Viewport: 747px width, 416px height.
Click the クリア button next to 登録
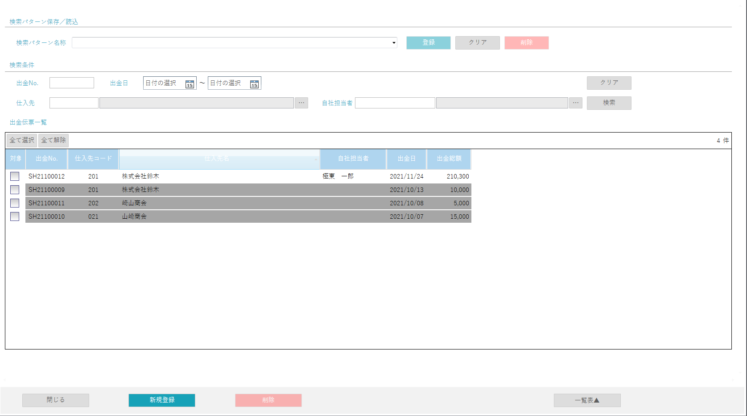tap(478, 43)
